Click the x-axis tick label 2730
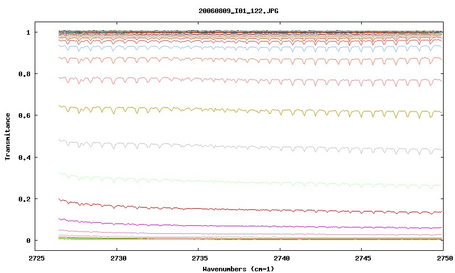 (x=118, y=258)
